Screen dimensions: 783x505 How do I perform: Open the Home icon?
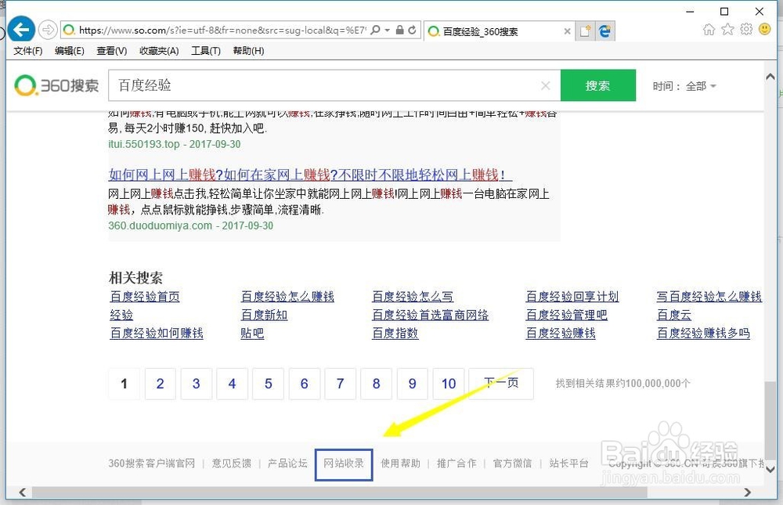[709, 30]
